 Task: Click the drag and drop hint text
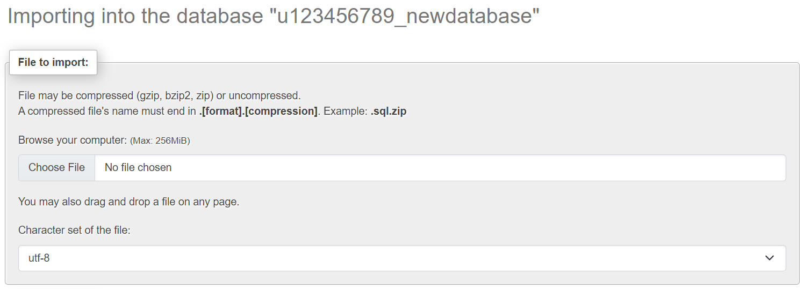[x=128, y=202]
